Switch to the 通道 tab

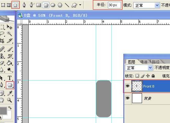tap(144, 62)
